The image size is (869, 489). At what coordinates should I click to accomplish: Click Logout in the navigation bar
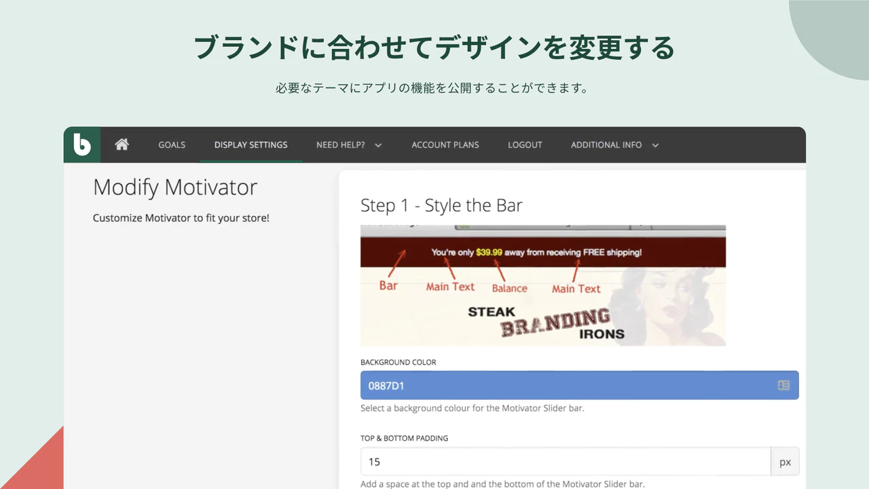[525, 145]
